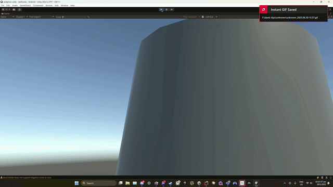
Task: Open the Play Focused dropdown
Action: click(x=191, y=17)
